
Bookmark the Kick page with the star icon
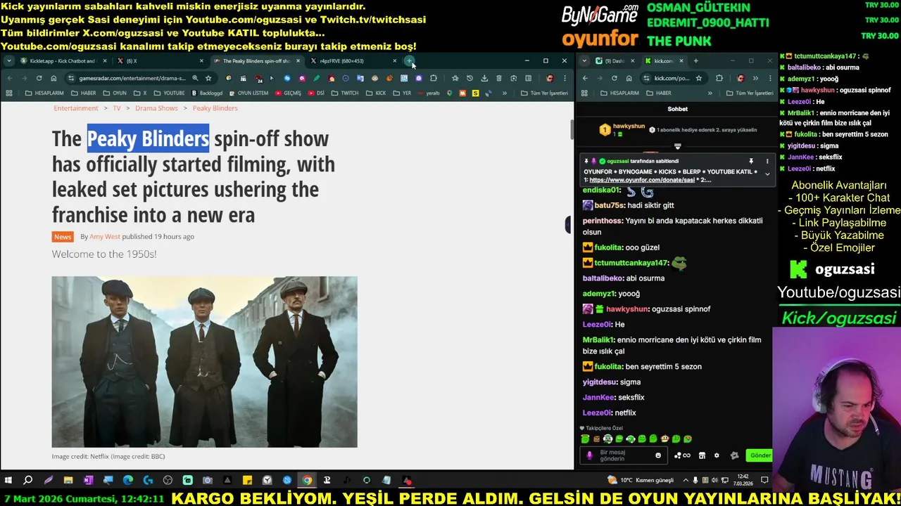698,78
